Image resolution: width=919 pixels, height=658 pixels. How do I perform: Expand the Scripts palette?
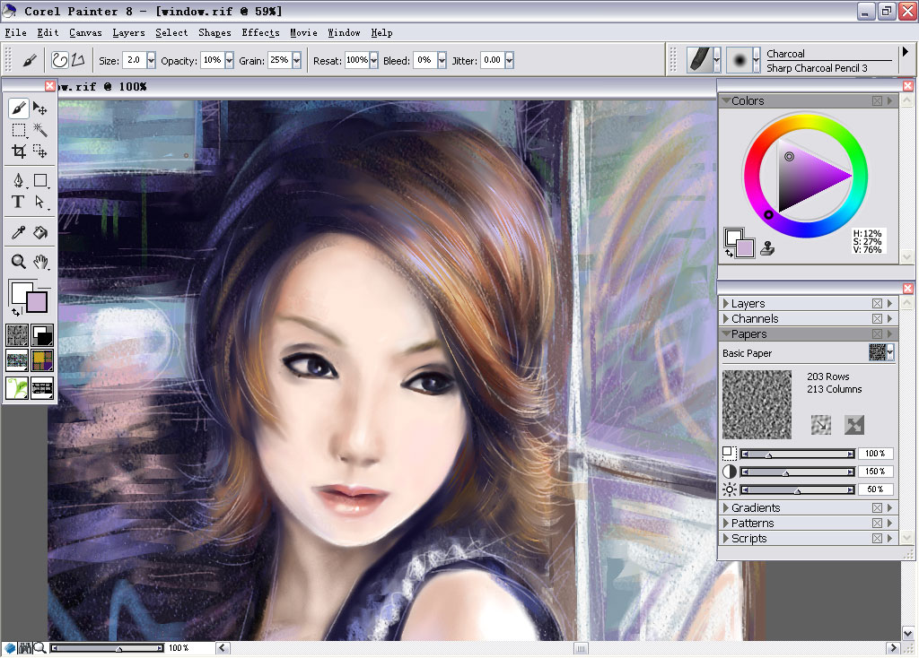[726, 538]
